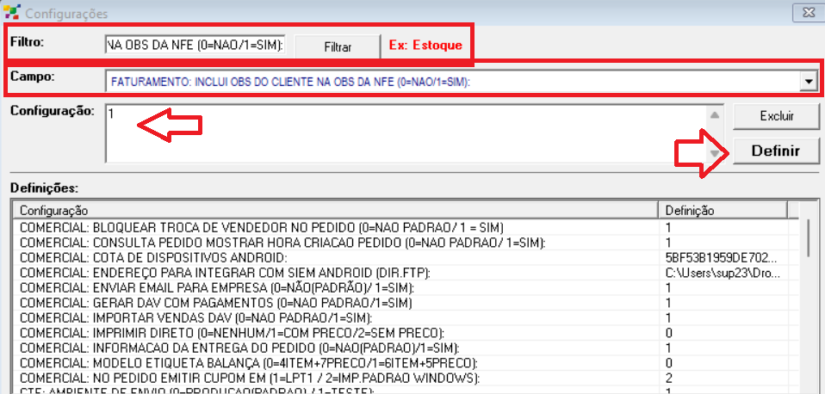Click the Definição column header

coord(722,210)
